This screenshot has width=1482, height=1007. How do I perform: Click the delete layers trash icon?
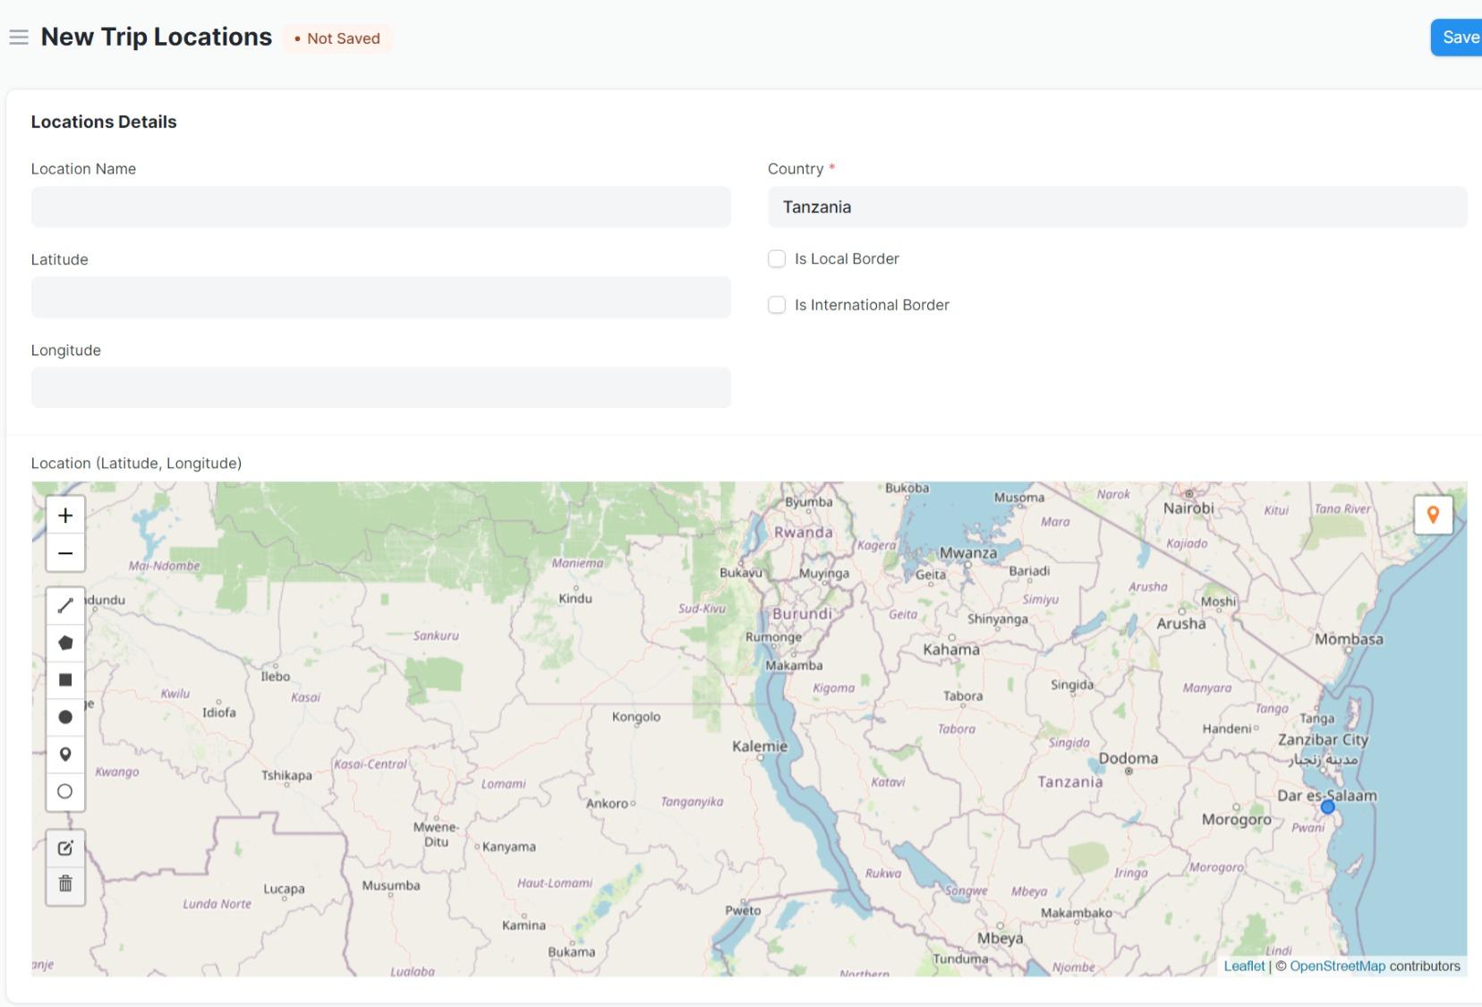[x=65, y=884]
